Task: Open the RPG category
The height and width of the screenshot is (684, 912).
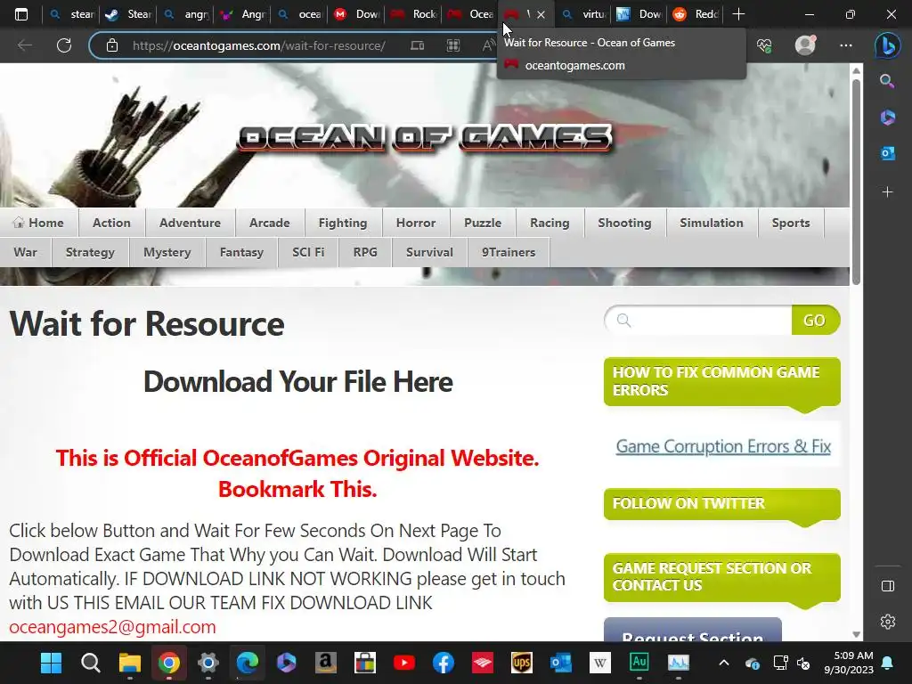Action: pos(365,252)
